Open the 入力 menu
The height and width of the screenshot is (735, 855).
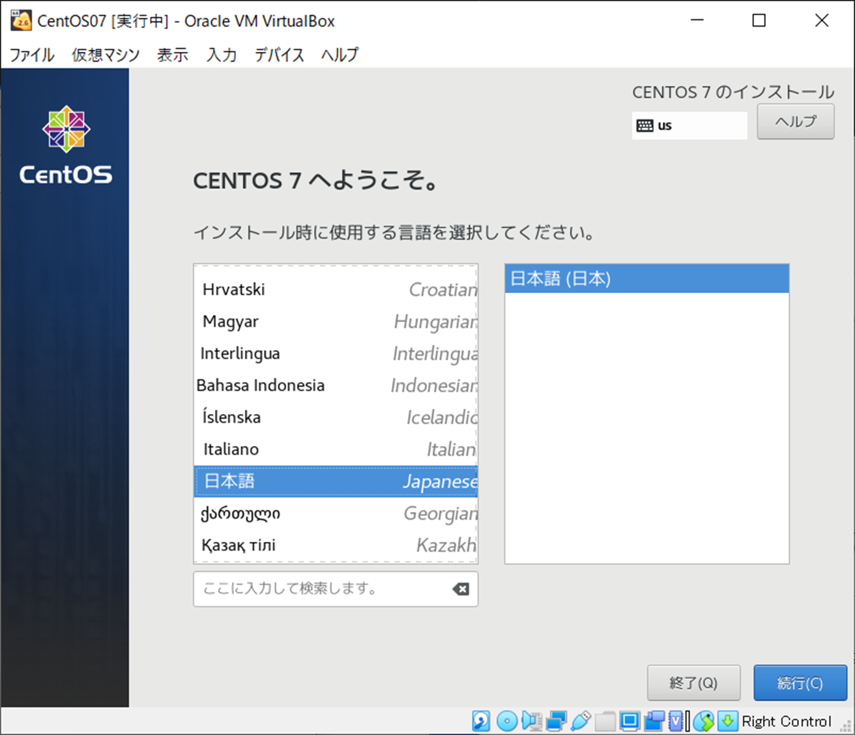pos(222,55)
